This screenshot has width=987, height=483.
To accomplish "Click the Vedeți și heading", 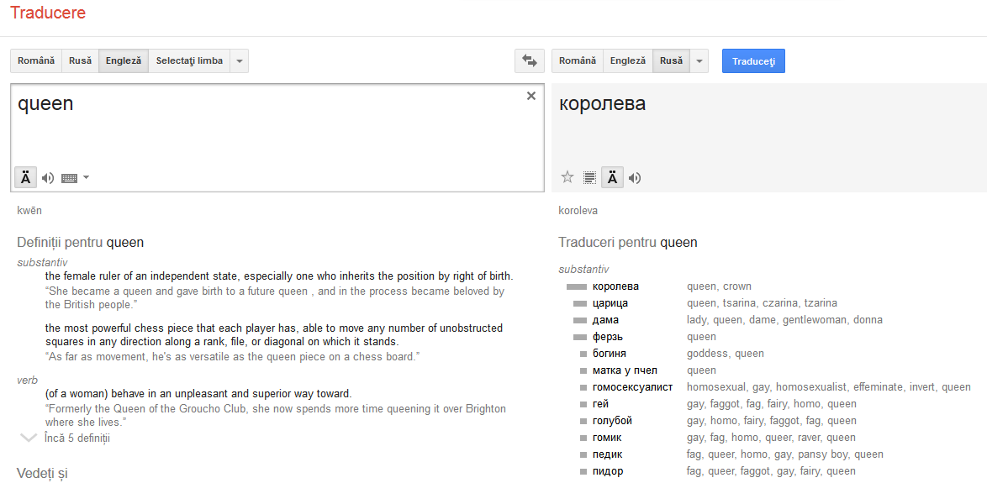I will point(42,473).
